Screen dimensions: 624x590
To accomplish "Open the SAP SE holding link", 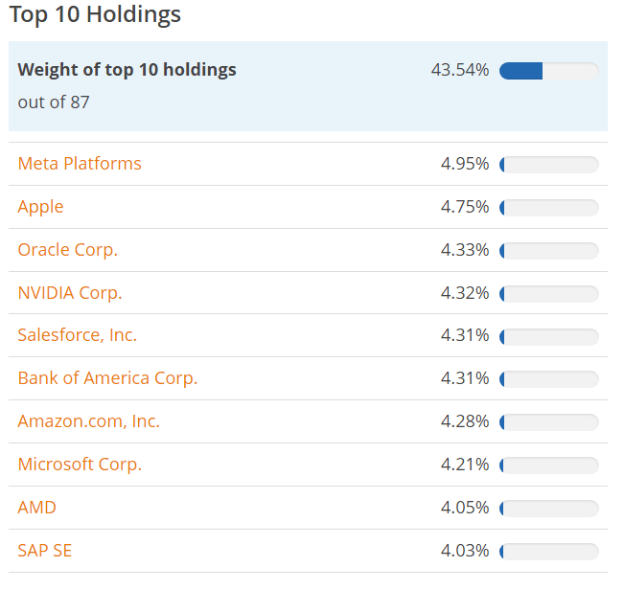I will click(45, 551).
